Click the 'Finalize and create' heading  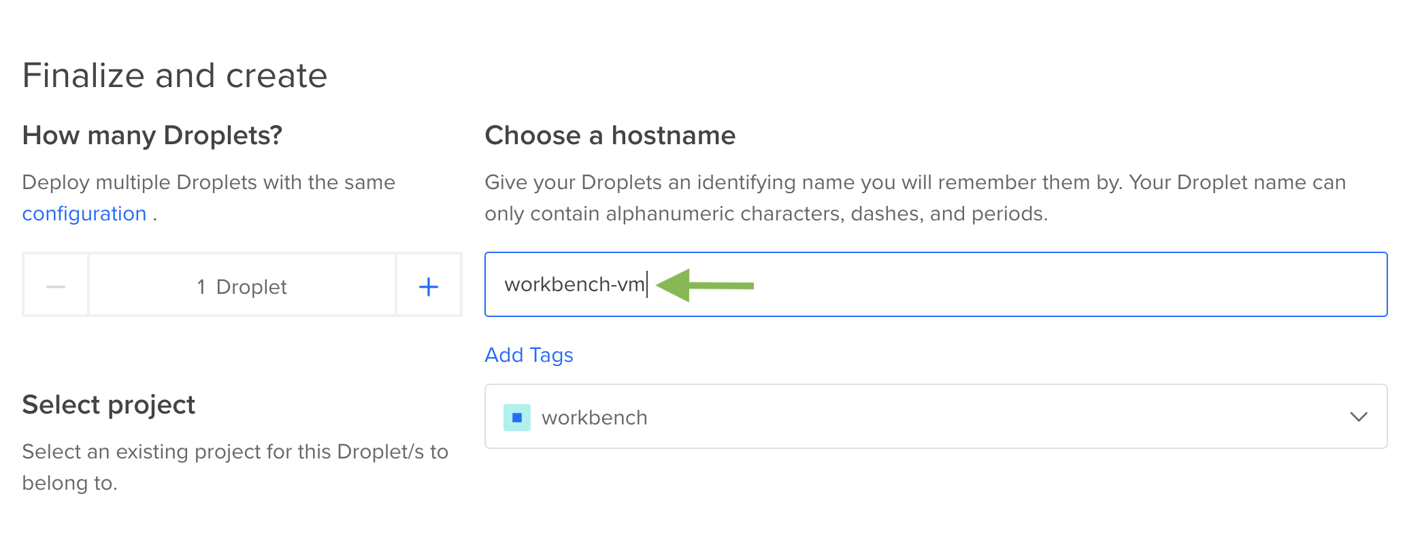click(175, 76)
